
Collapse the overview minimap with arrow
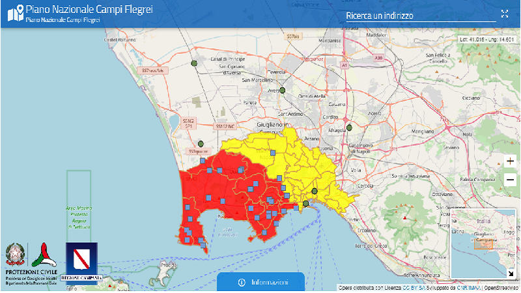click(x=510, y=273)
